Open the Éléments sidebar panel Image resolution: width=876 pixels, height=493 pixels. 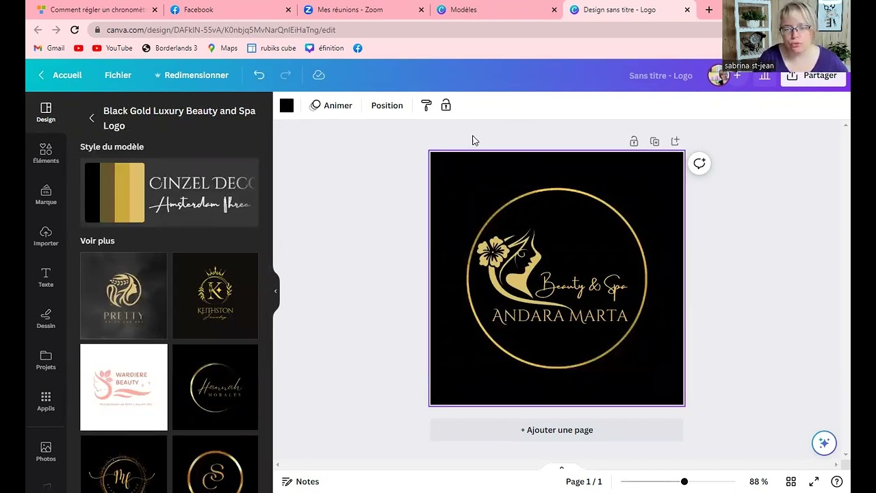46,153
